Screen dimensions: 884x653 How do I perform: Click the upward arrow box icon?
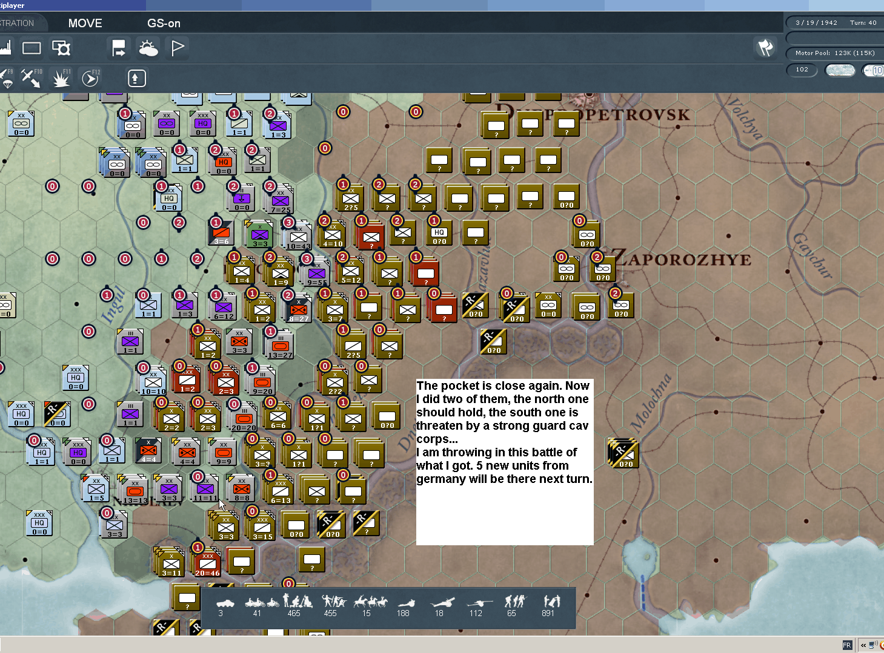(137, 78)
